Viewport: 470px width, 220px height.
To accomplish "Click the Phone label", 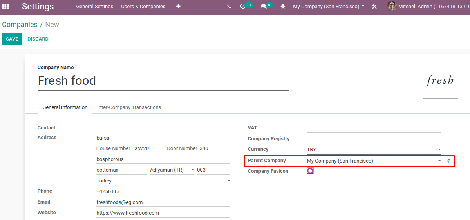I will point(45,191).
